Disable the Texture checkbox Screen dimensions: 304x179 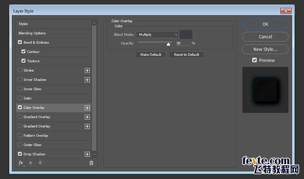tap(24, 61)
